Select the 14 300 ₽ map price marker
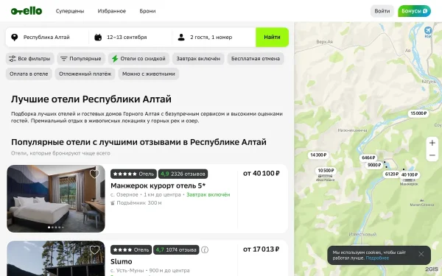The image size is (442, 276). click(x=318, y=155)
